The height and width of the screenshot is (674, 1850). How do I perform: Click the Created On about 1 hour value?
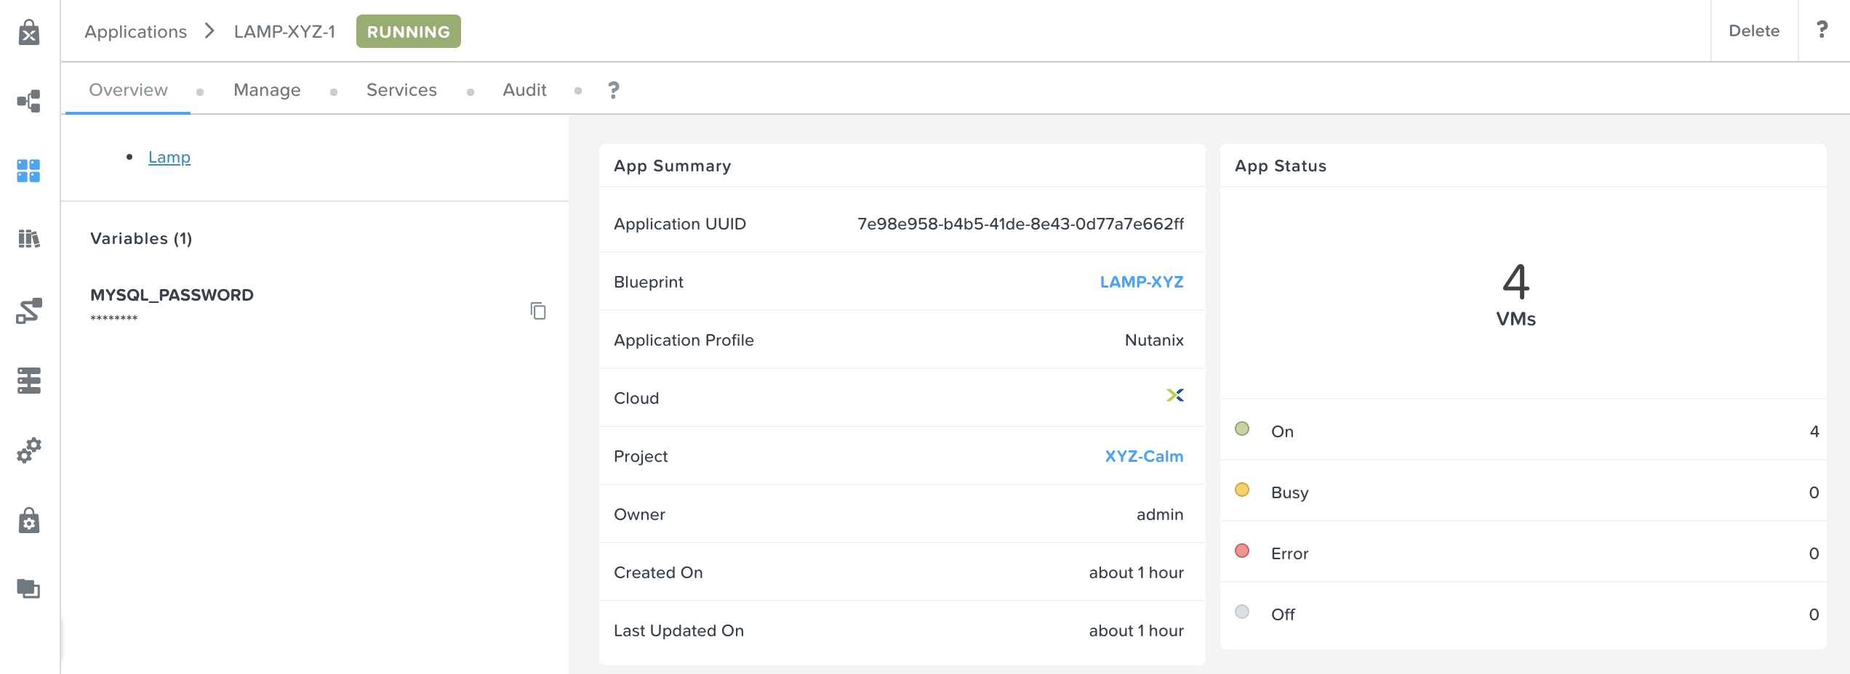pyautogui.click(x=1136, y=572)
